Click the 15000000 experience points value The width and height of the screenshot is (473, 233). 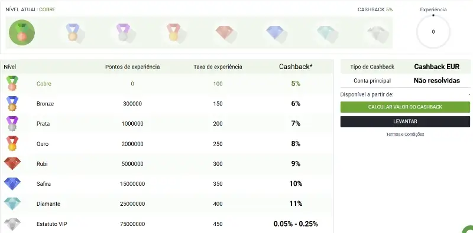(x=132, y=184)
